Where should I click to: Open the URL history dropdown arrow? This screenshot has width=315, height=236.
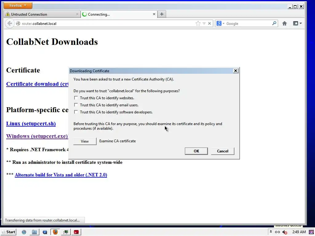click(204, 23)
